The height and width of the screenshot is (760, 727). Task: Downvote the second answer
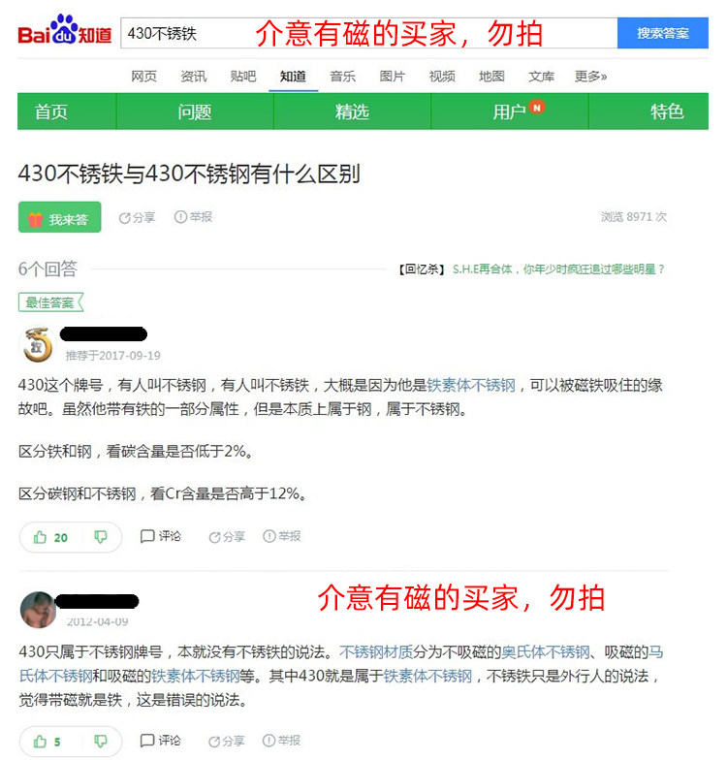[x=101, y=741]
